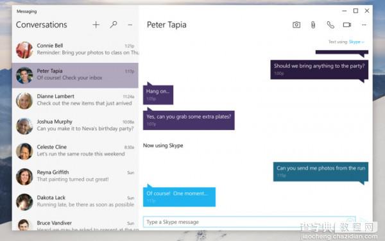Open Reyna Griffith conversation
This screenshot has height=241, width=385.
(x=75, y=176)
